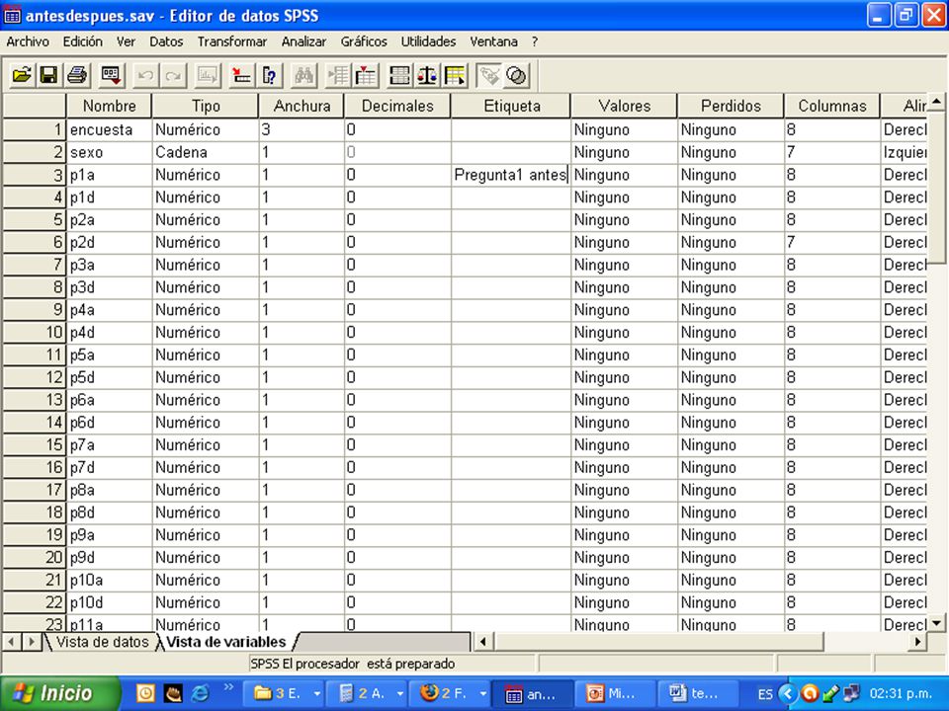The image size is (949, 711).
Task: Click the vertical scrollbar up arrow
Action: click(936, 102)
